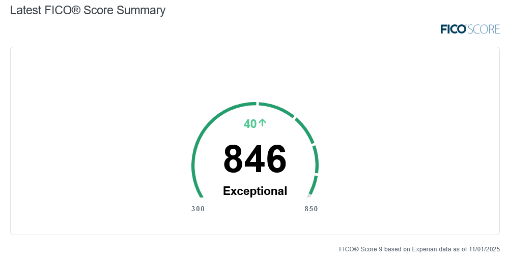The image size is (509, 262).
Task: Click the third green gauge arc segment
Action: pyautogui.click(x=305, y=131)
